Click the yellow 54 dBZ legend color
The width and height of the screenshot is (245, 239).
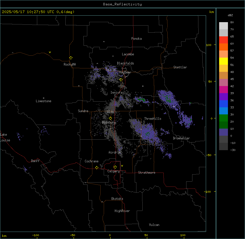coord(223,61)
